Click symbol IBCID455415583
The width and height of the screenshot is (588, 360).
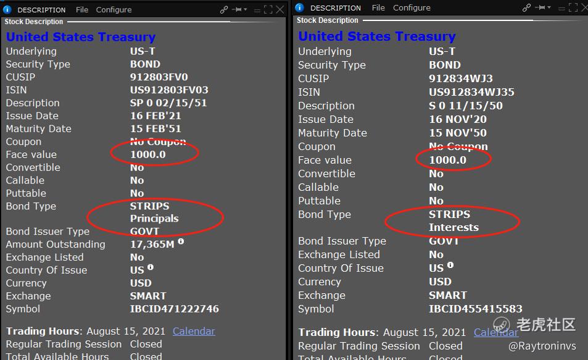pyautogui.click(x=476, y=309)
